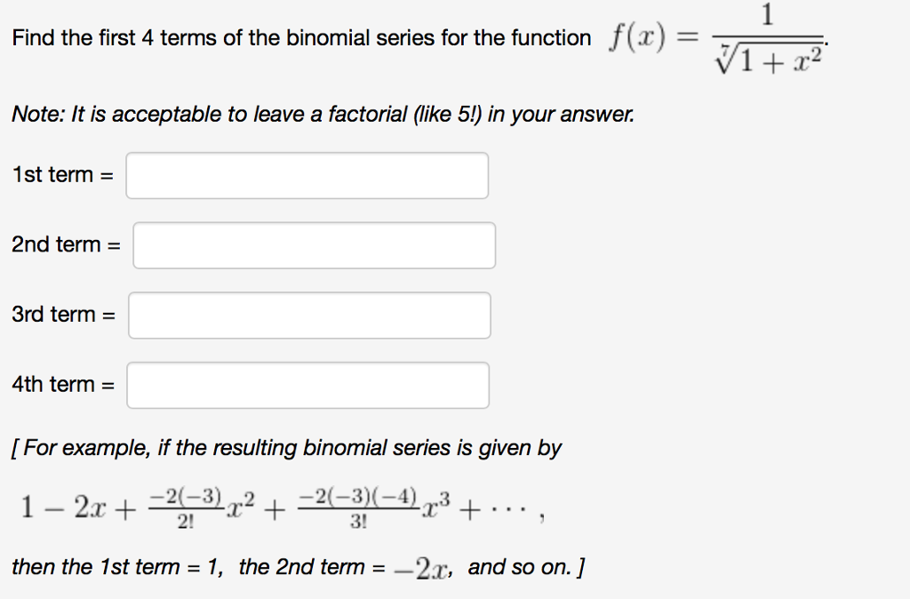The width and height of the screenshot is (910, 599).
Task: Select the '4th term =' label
Action: 62,384
